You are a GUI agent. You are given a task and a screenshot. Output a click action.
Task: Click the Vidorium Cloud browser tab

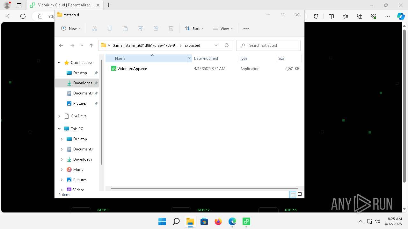[x=65, y=5]
